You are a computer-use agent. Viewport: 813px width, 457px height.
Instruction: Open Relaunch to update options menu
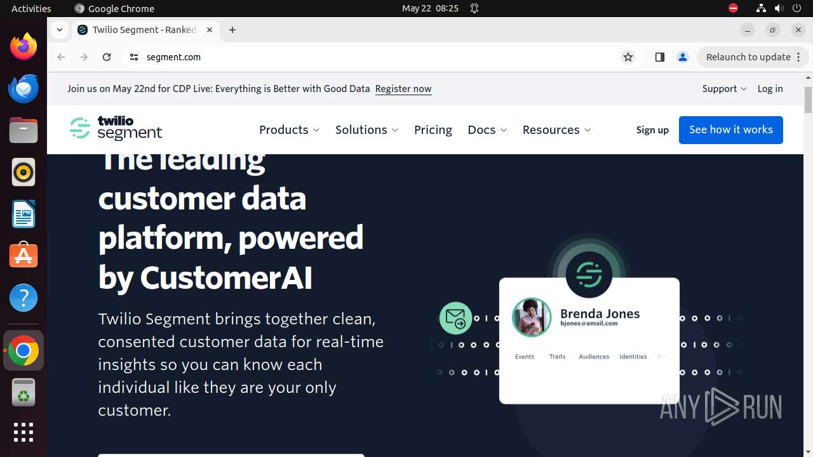(x=799, y=57)
